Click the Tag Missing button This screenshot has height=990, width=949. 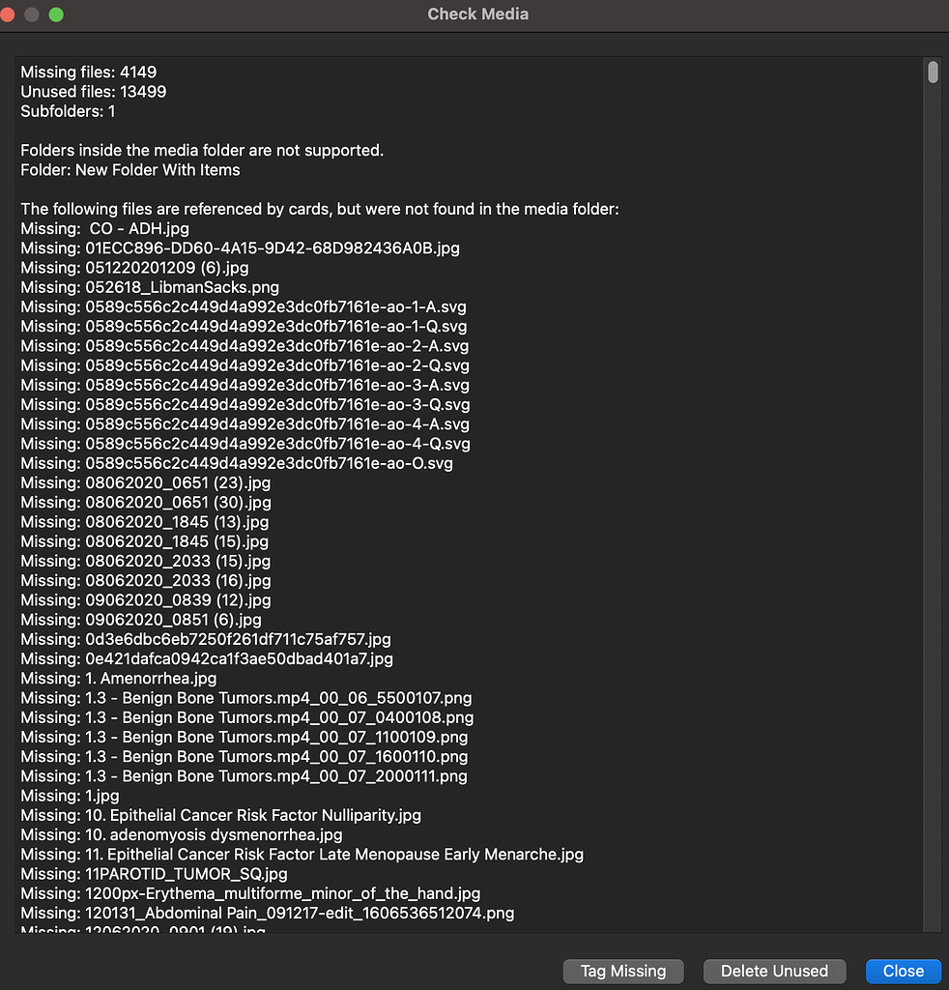tap(623, 971)
